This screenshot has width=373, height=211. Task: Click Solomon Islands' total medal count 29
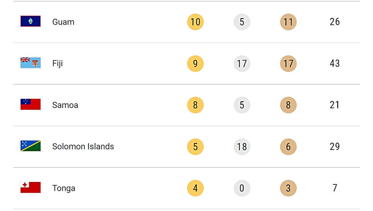click(335, 146)
